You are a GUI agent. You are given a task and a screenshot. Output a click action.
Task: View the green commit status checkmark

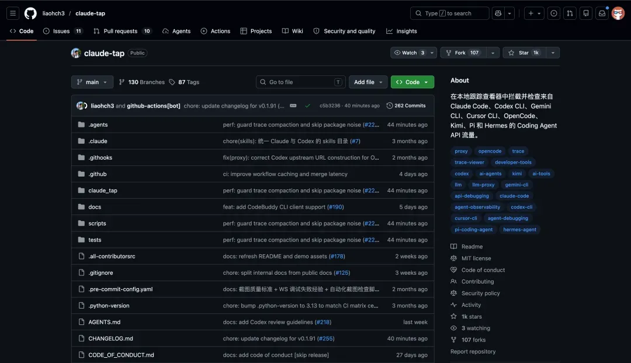307,106
